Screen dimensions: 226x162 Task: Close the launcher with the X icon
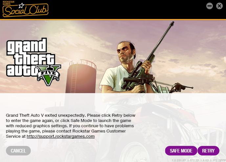click(219, 6)
